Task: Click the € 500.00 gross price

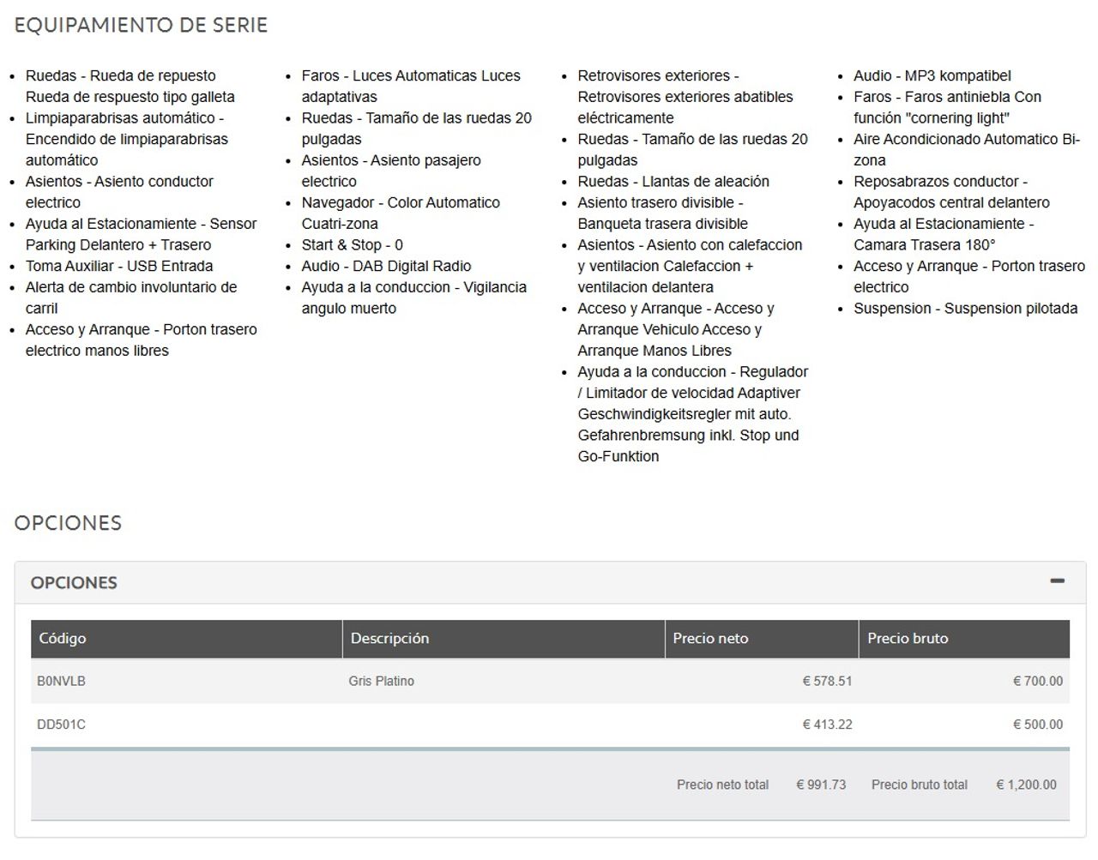Action: click(1037, 725)
